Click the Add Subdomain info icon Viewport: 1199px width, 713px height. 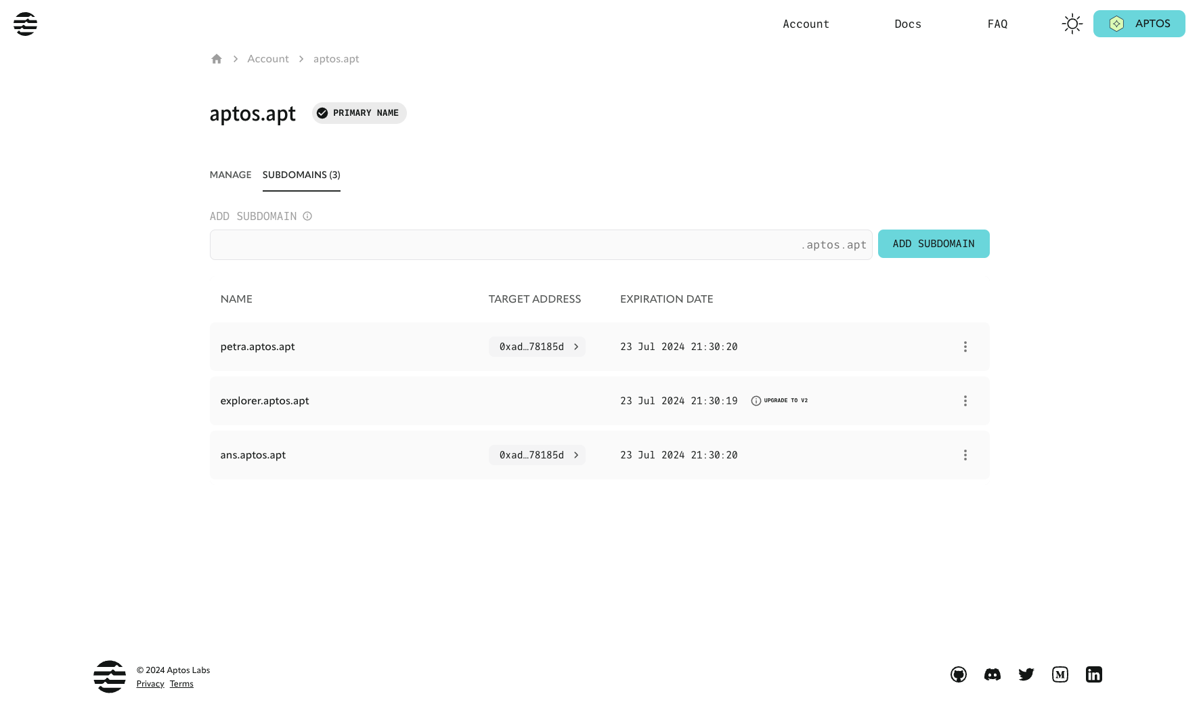point(307,216)
